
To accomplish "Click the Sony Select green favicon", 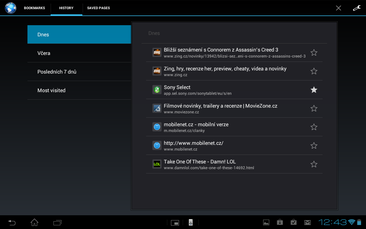I will 157,90.
